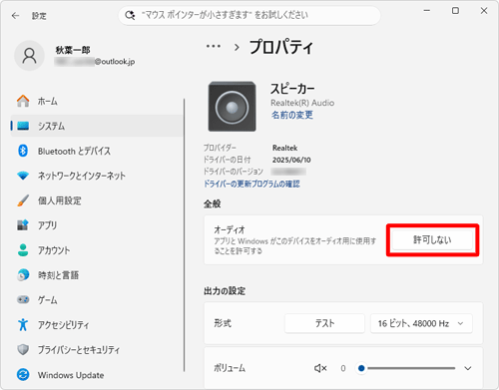Click the back arrow in the title bar
This screenshot has width=499, height=390.
point(15,16)
